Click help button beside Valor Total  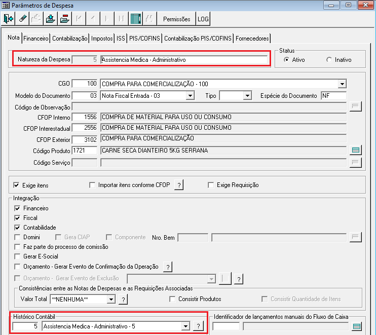click(x=123, y=299)
